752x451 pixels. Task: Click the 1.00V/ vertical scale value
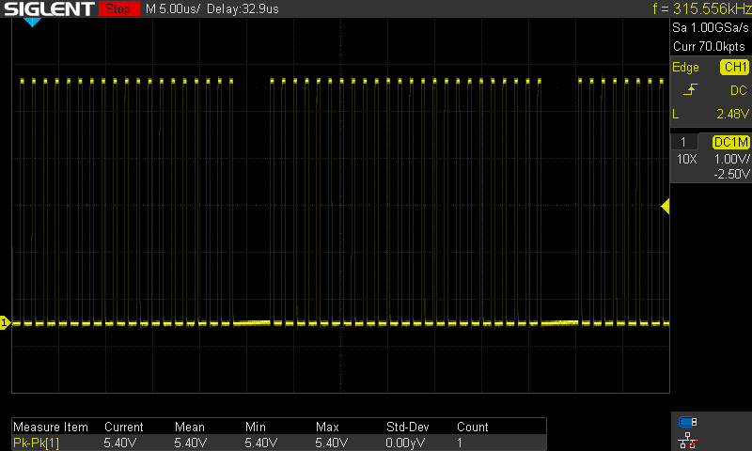(x=731, y=159)
